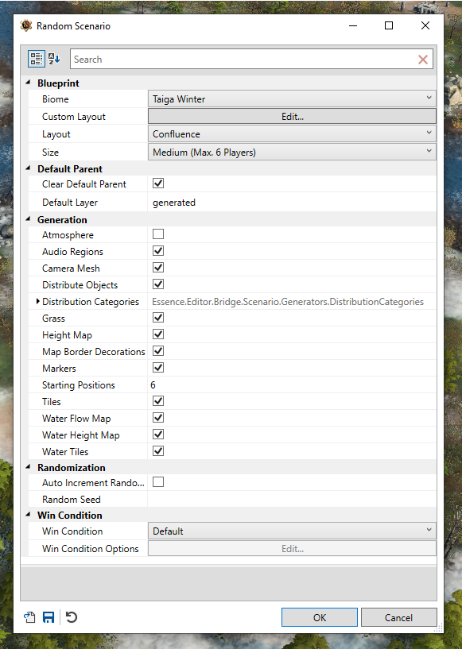This screenshot has width=462, height=649.
Task: Switch to categorized property view icon
Action: (x=37, y=60)
